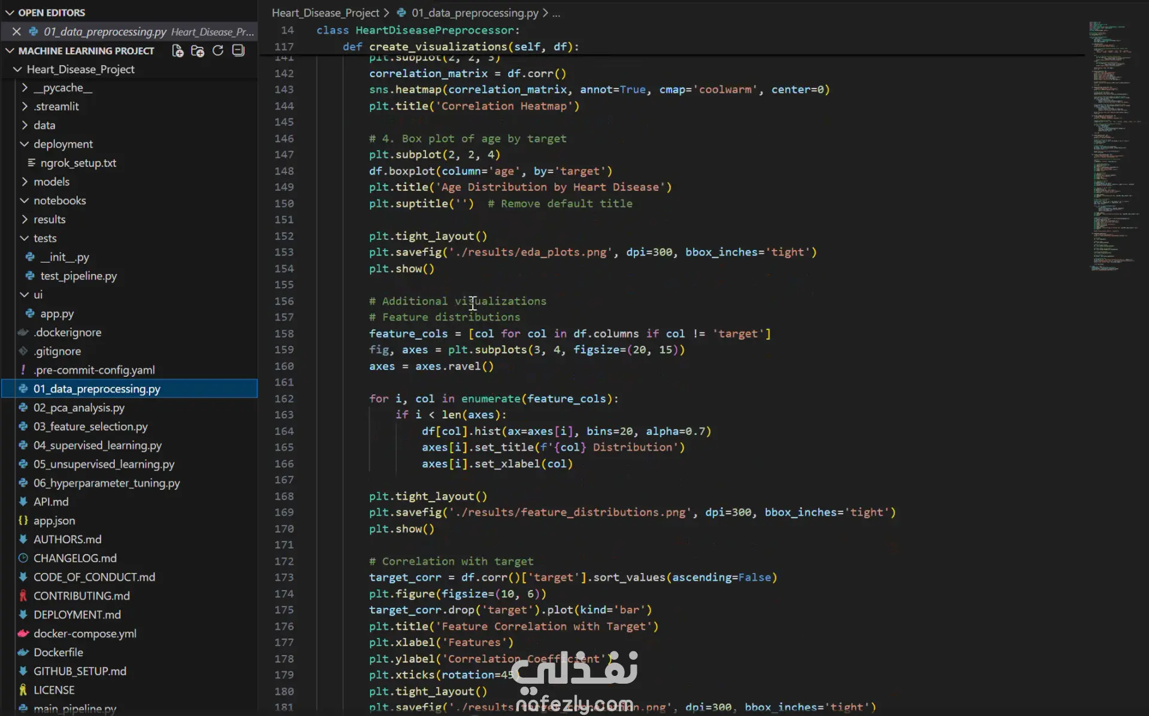Collapse the deployment folder
This screenshot has height=716, width=1149.
[x=25, y=144]
